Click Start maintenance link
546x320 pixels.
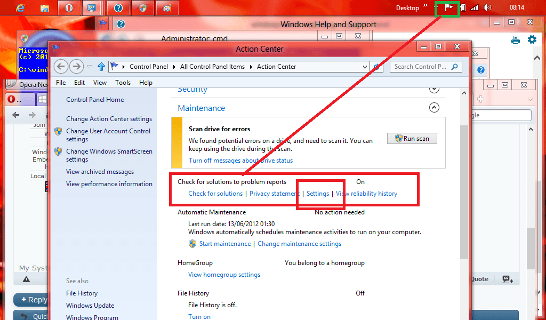tap(225, 244)
